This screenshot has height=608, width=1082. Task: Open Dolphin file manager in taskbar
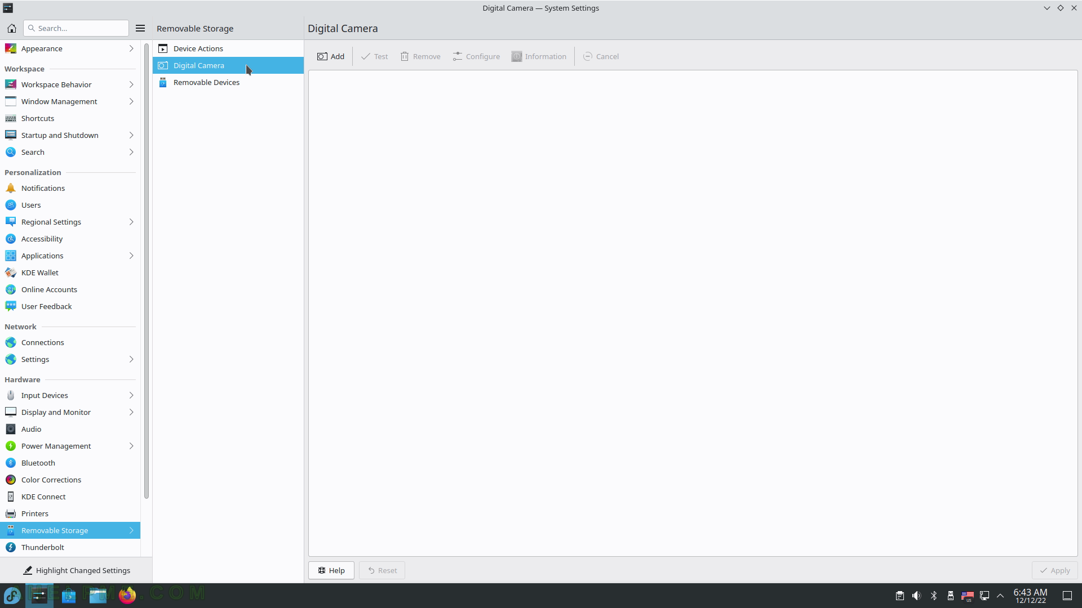click(98, 595)
